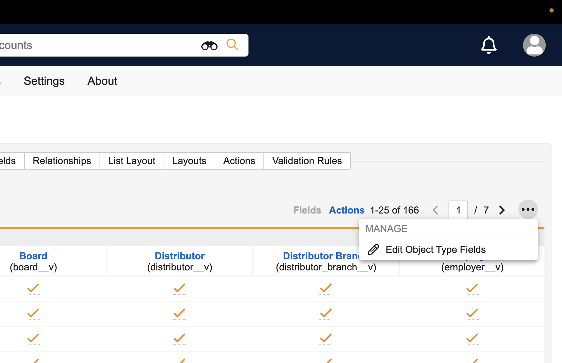The width and height of the screenshot is (562, 363).
Task: Click the three-dot more options button
Action: pyautogui.click(x=528, y=210)
